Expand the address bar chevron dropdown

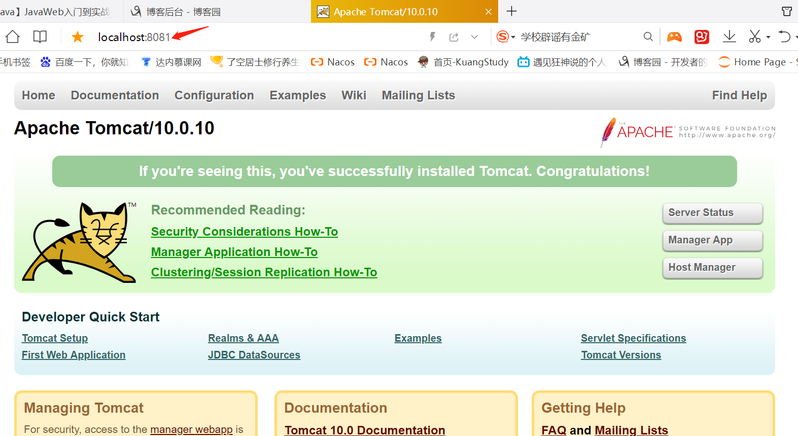point(474,37)
